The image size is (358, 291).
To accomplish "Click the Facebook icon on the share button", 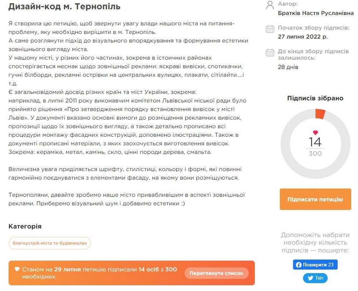I will [x=299, y=265].
